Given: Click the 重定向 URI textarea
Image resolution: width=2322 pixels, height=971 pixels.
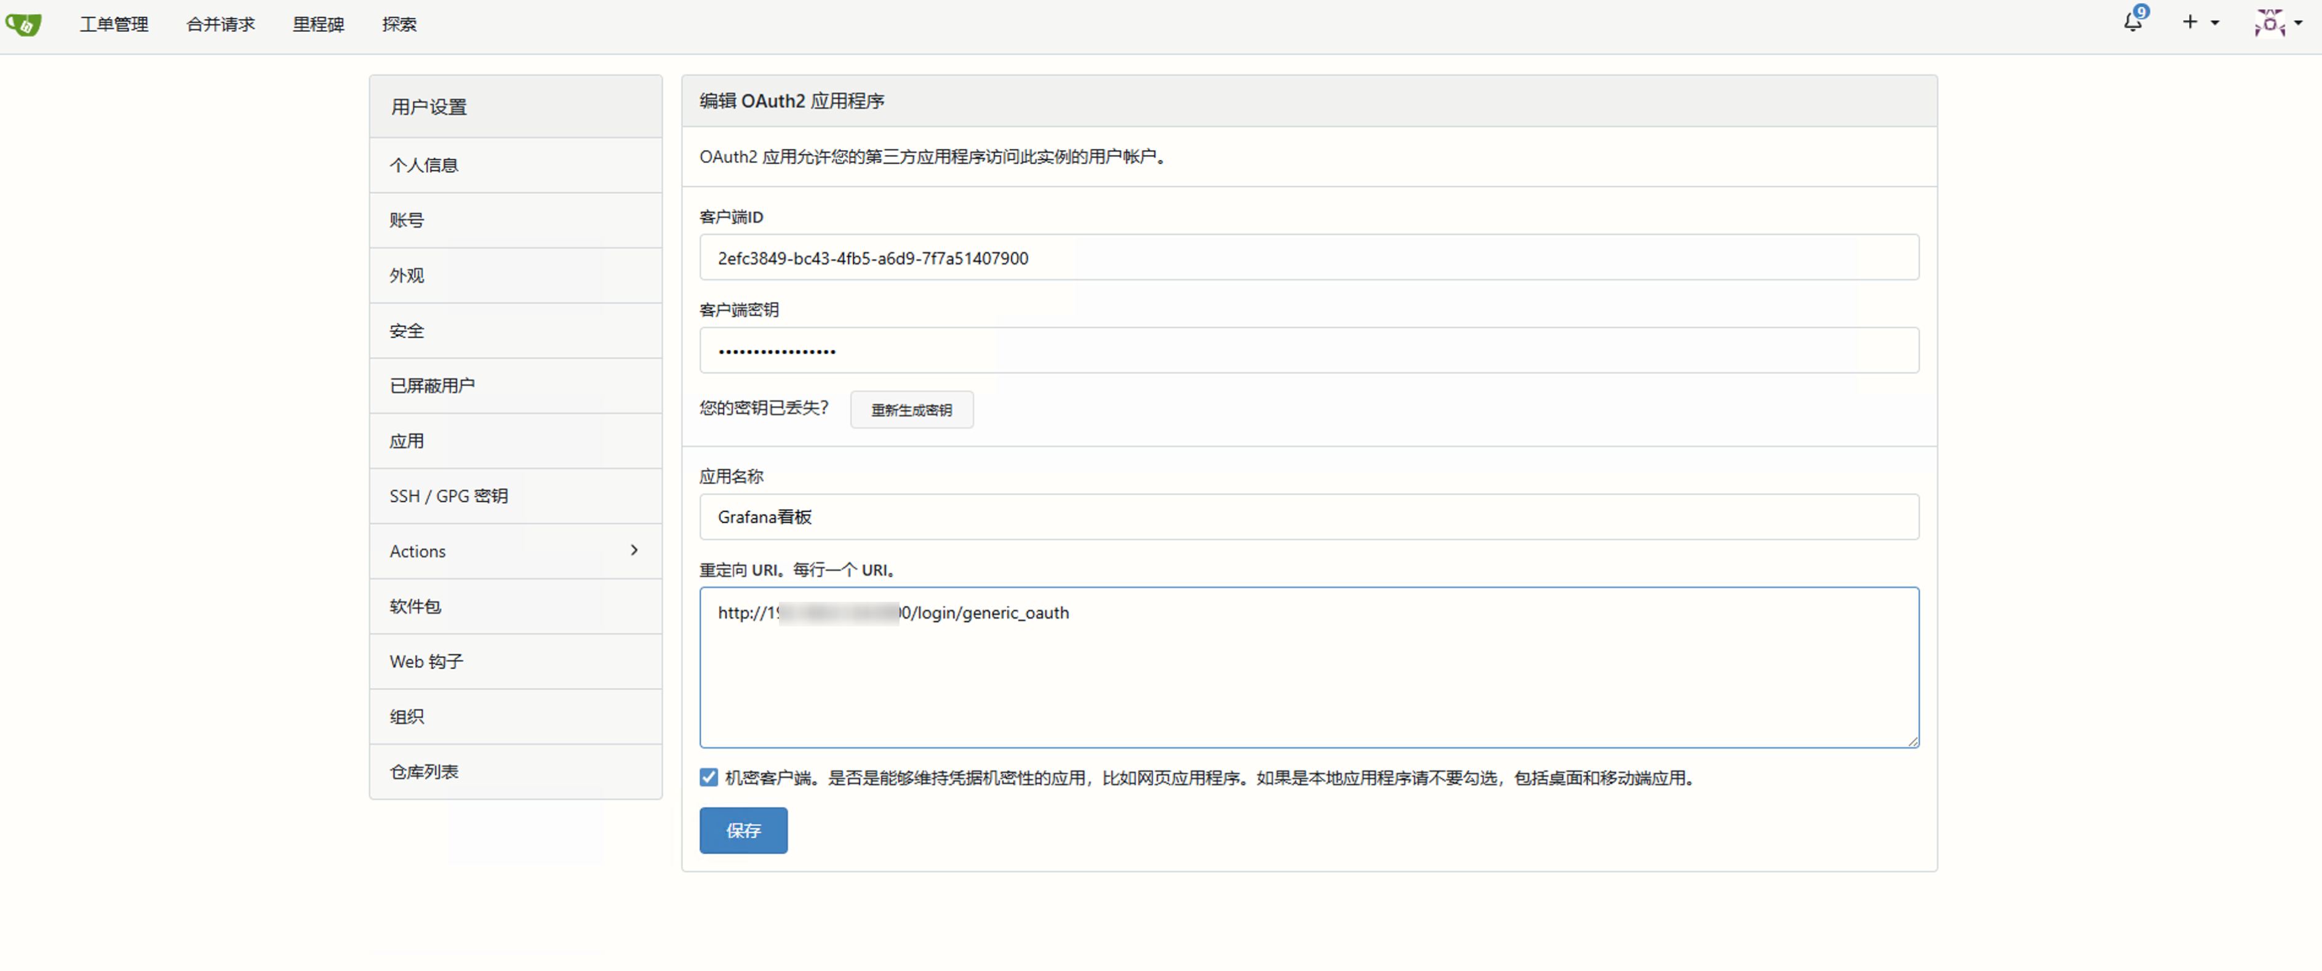Looking at the screenshot, I should tap(1309, 667).
